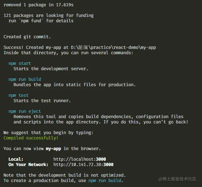The height and width of the screenshot is (187, 202).
Task: Click "Starts the development server." description
Action: pyautogui.click(x=51, y=69)
